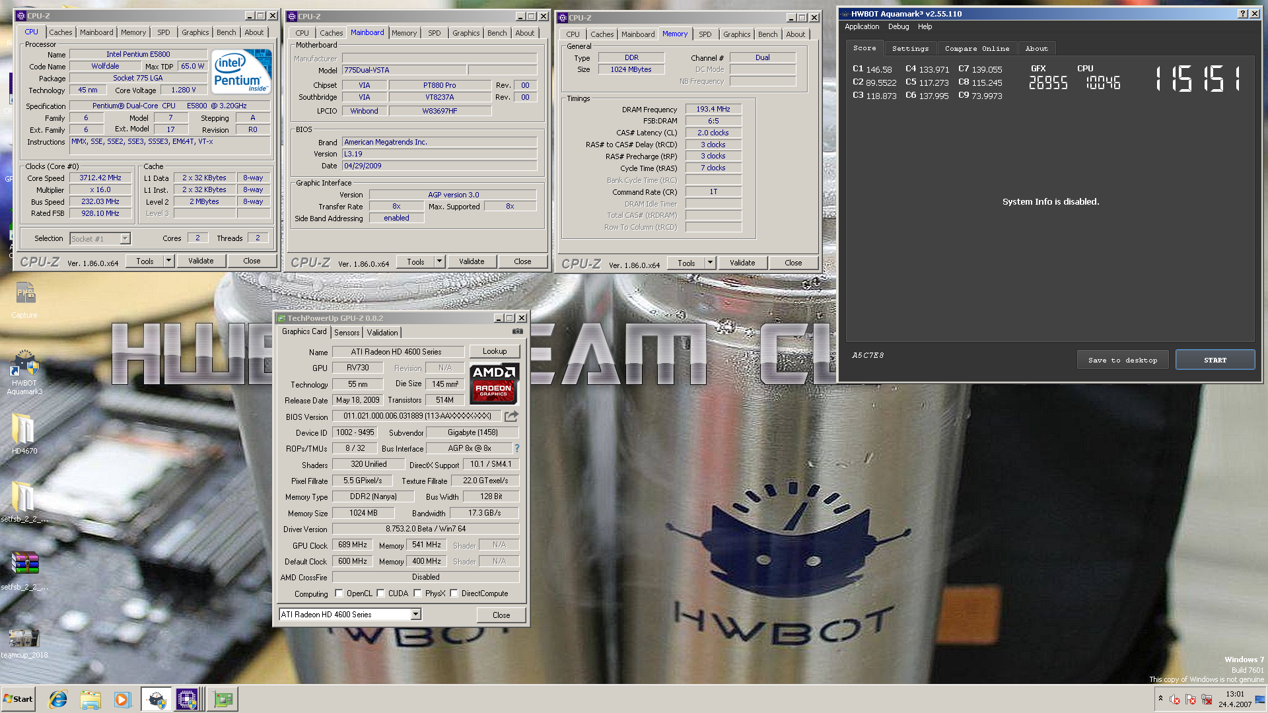Open the Socket #1 selection dropdown

[125, 239]
